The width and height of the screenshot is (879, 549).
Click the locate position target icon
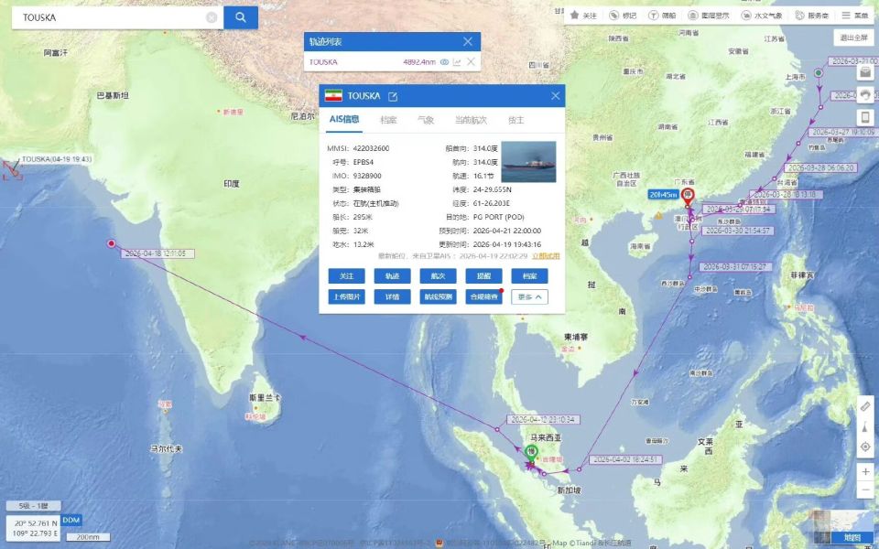pyautogui.click(x=865, y=447)
